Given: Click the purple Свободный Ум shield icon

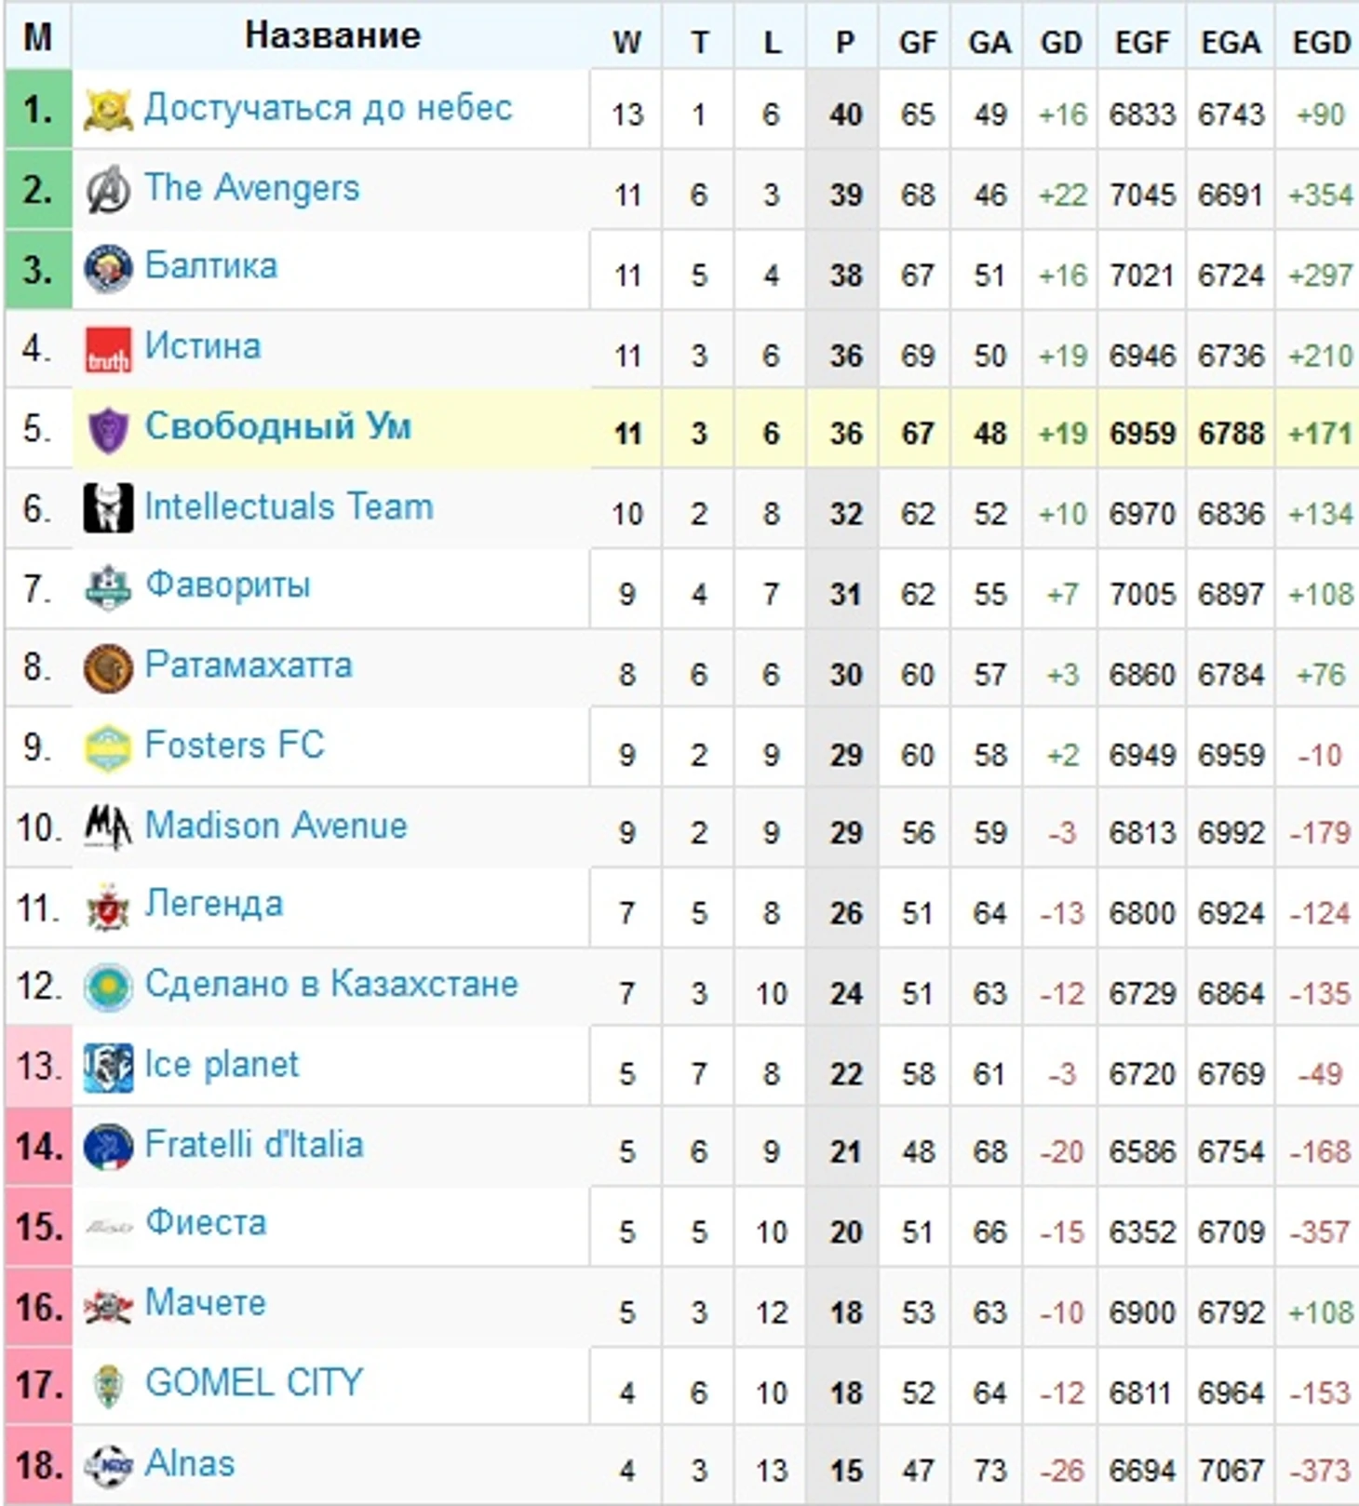Looking at the screenshot, I should point(108,430).
